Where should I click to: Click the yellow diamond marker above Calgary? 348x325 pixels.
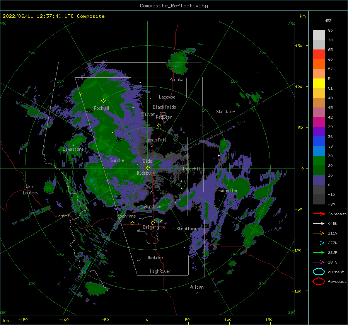pos(153,223)
